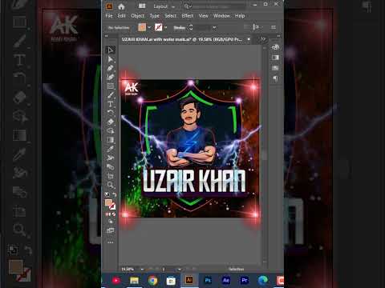This screenshot has width=385, height=288.
Task: Open Photoshop from the taskbar
Action: 208,281
